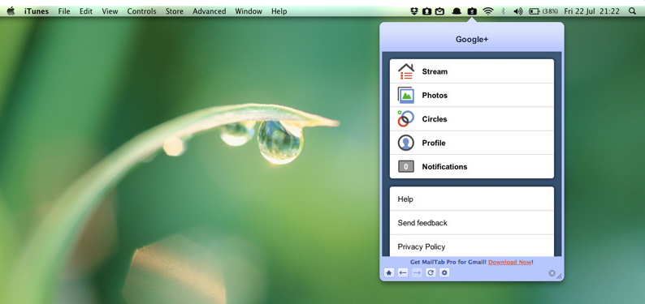
Task: Open Send feedback
Action: click(472, 223)
